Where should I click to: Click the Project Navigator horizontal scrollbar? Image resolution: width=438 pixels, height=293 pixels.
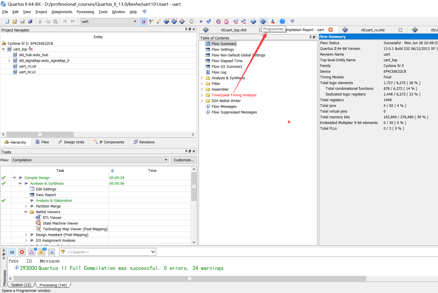click(x=40, y=134)
